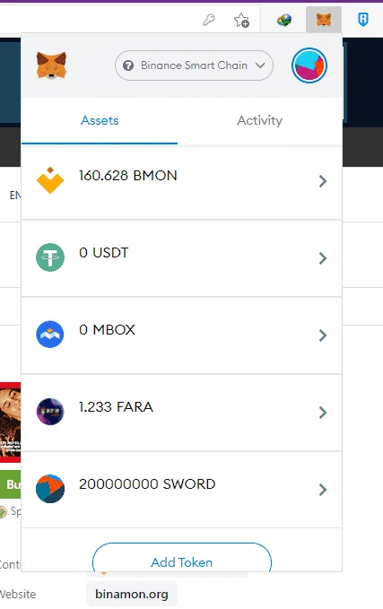
Task: Expand the BMON row chevron
Action: [322, 181]
